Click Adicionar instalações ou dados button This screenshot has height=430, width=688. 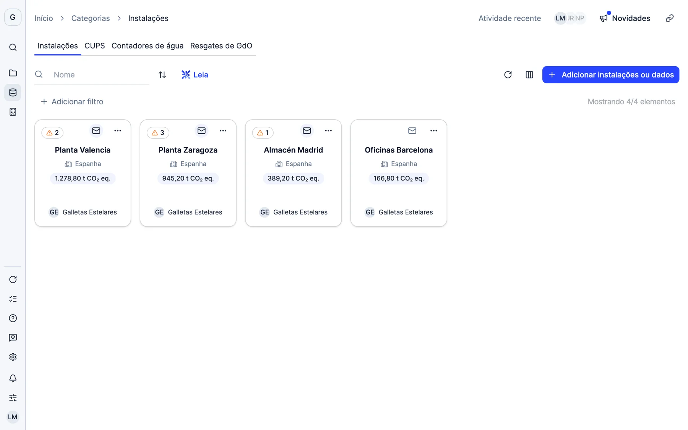click(610, 75)
